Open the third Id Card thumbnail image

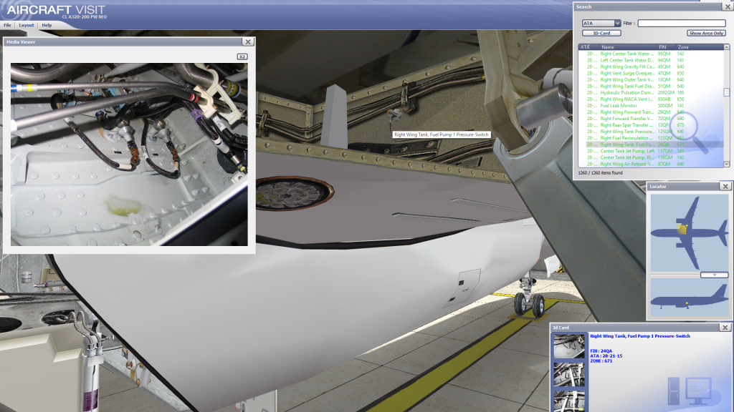(568, 401)
